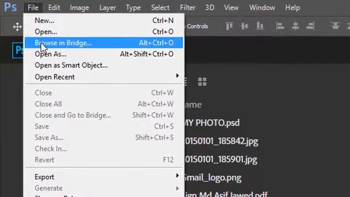Click the Align right edges icon

pyautogui.click(x=311, y=26)
